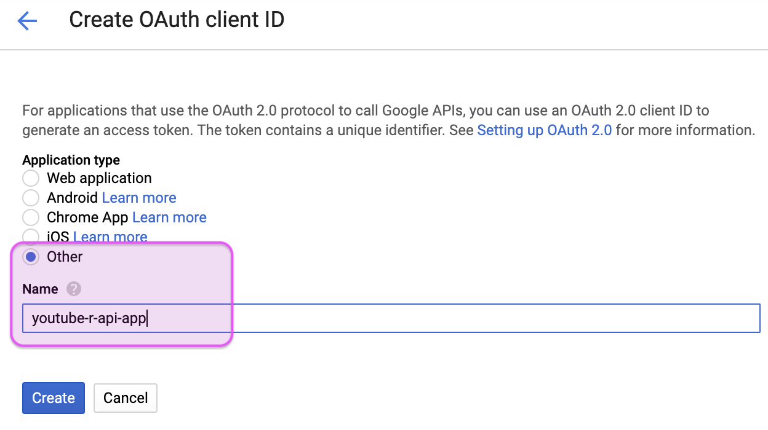
Task: Click the Name help question mark icon
Action: point(74,289)
